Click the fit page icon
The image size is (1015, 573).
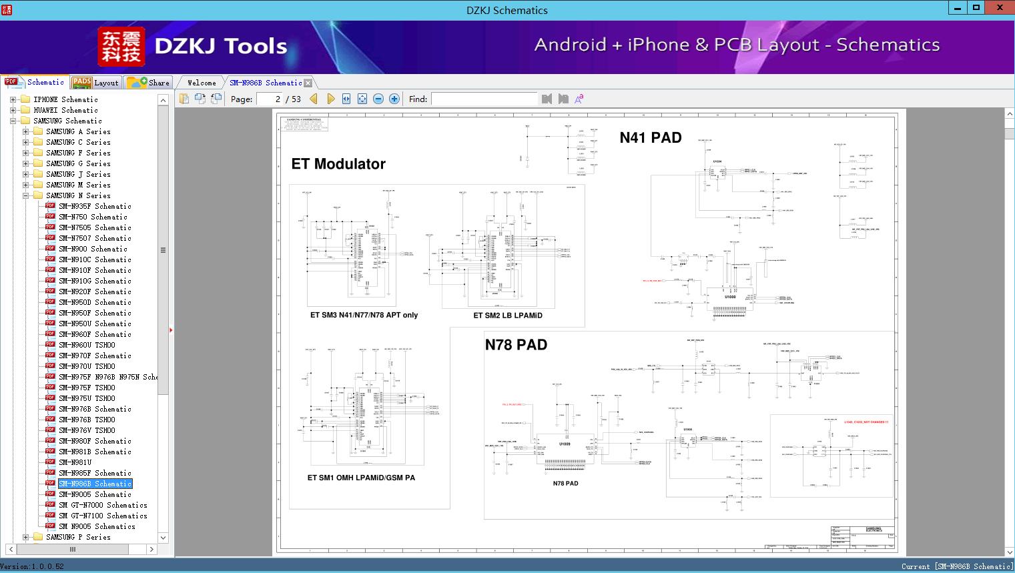coord(362,99)
